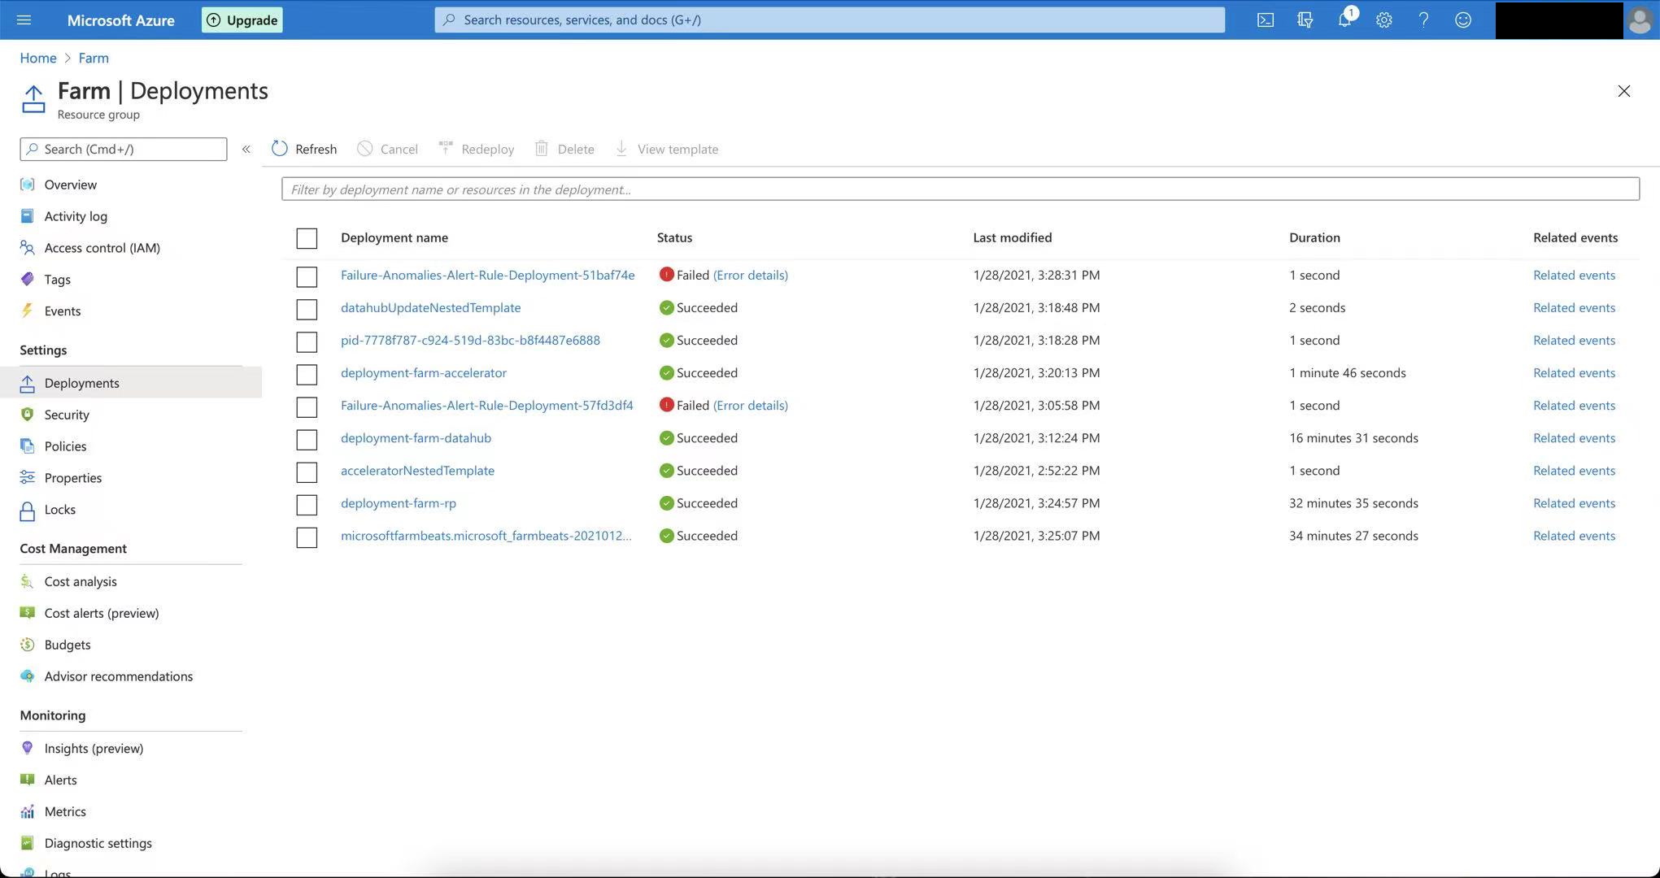Check the deployment-farm-rp row checkbox
The height and width of the screenshot is (878, 1660).
coord(307,504)
